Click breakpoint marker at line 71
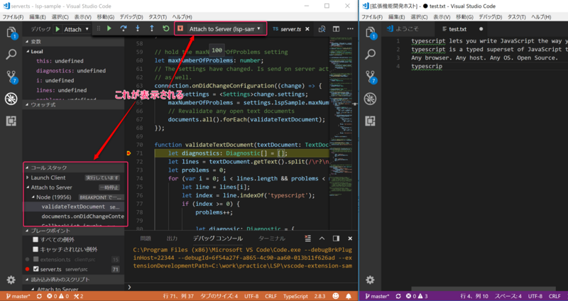This screenshot has width=568, height=301. click(129, 153)
